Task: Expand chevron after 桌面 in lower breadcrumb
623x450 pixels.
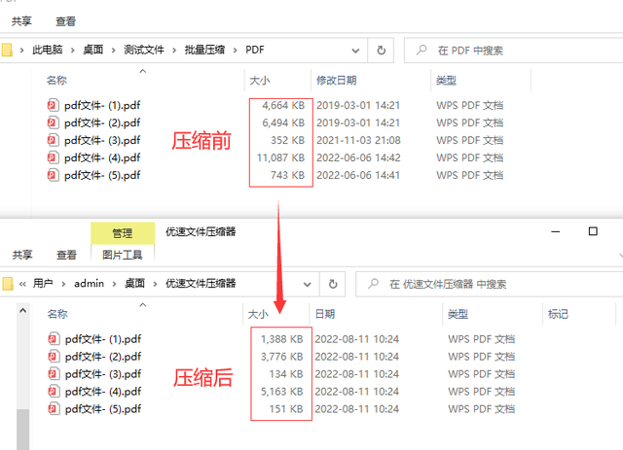Action: pos(155,284)
